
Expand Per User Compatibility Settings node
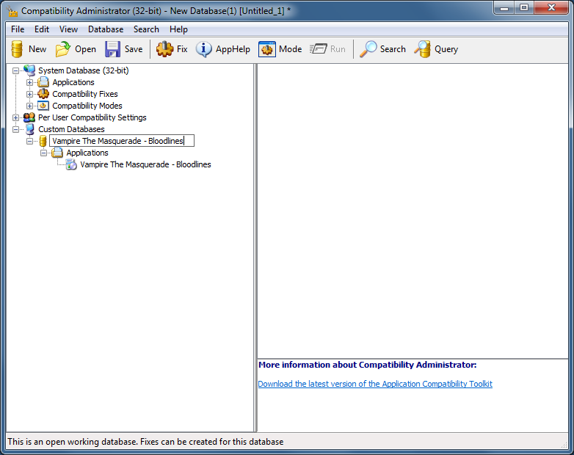point(15,117)
